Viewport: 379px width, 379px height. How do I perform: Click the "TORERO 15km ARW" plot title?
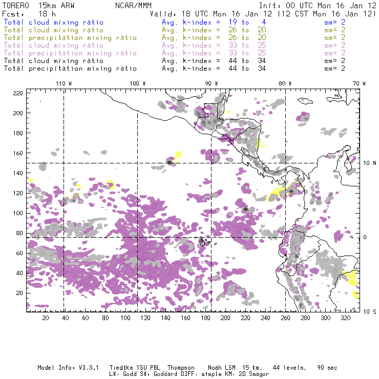point(38,6)
